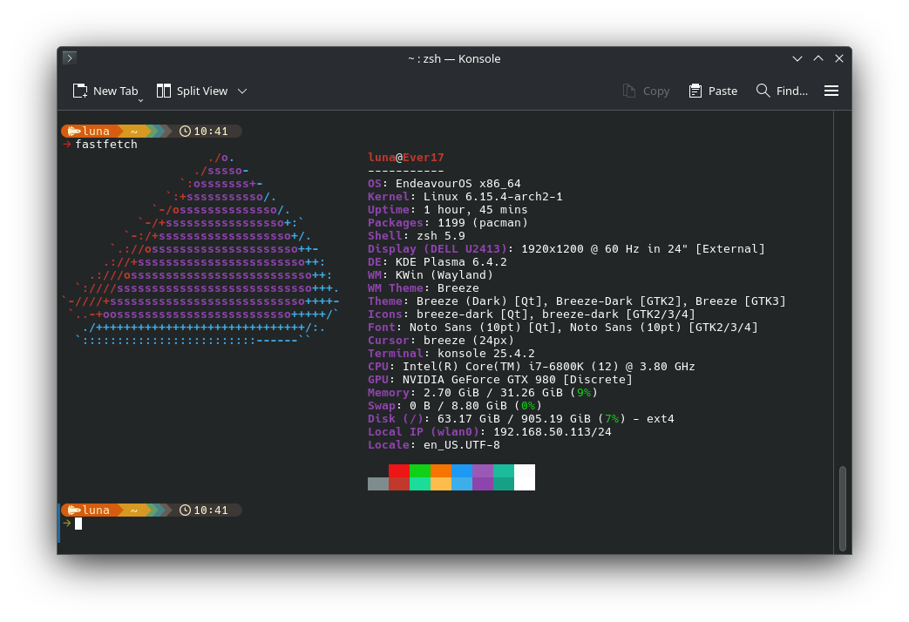Open the Find... search tool
The height and width of the screenshot is (622, 909).
coord(782,91)
